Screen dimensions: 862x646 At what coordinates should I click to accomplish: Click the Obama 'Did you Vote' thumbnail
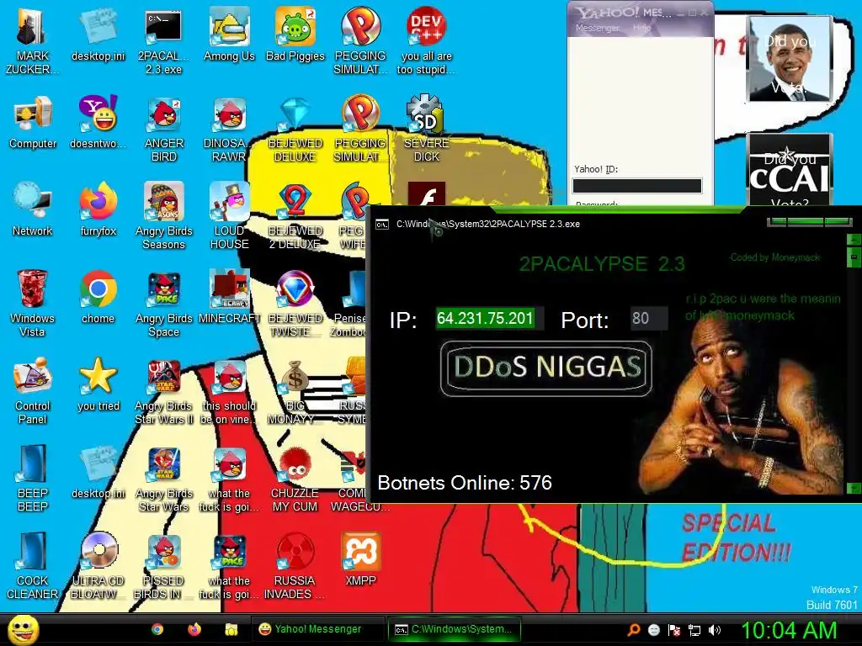(x=790, y=59)
